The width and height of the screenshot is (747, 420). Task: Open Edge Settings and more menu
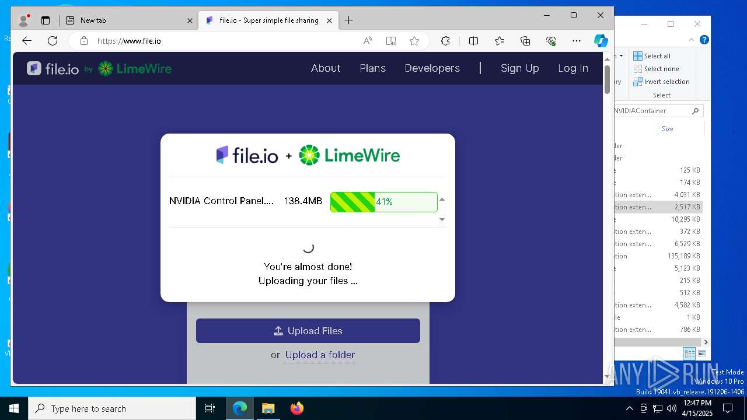[x=577, y=41]
